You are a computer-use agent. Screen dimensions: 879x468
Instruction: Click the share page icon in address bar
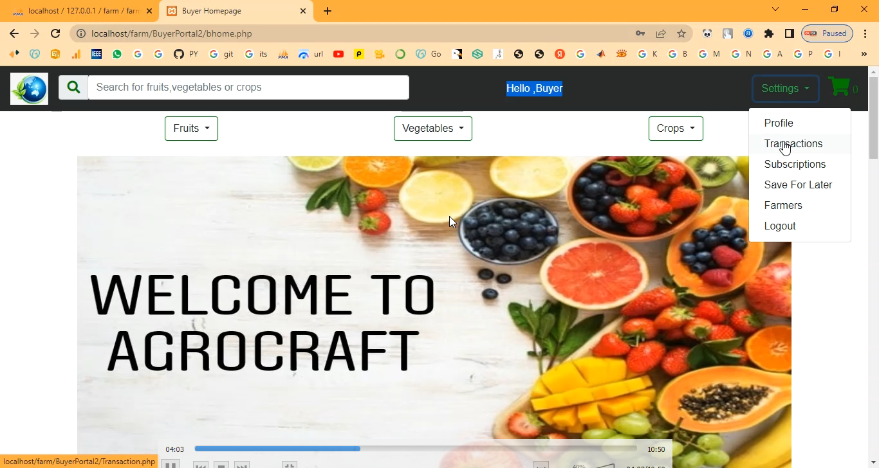[x=661, y=33]
